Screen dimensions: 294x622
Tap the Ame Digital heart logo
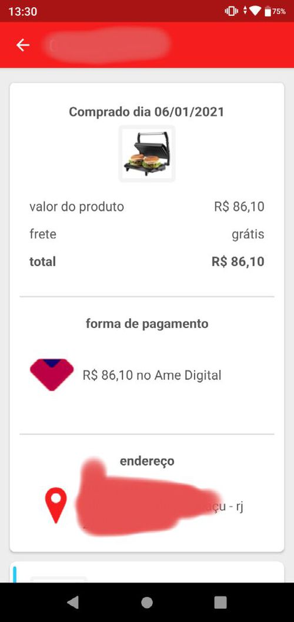52,375
